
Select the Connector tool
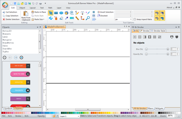83,18
